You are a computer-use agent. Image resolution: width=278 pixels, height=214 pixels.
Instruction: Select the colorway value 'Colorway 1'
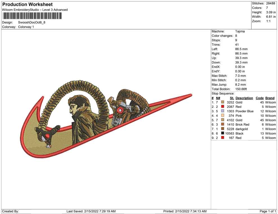pos(26,27)
